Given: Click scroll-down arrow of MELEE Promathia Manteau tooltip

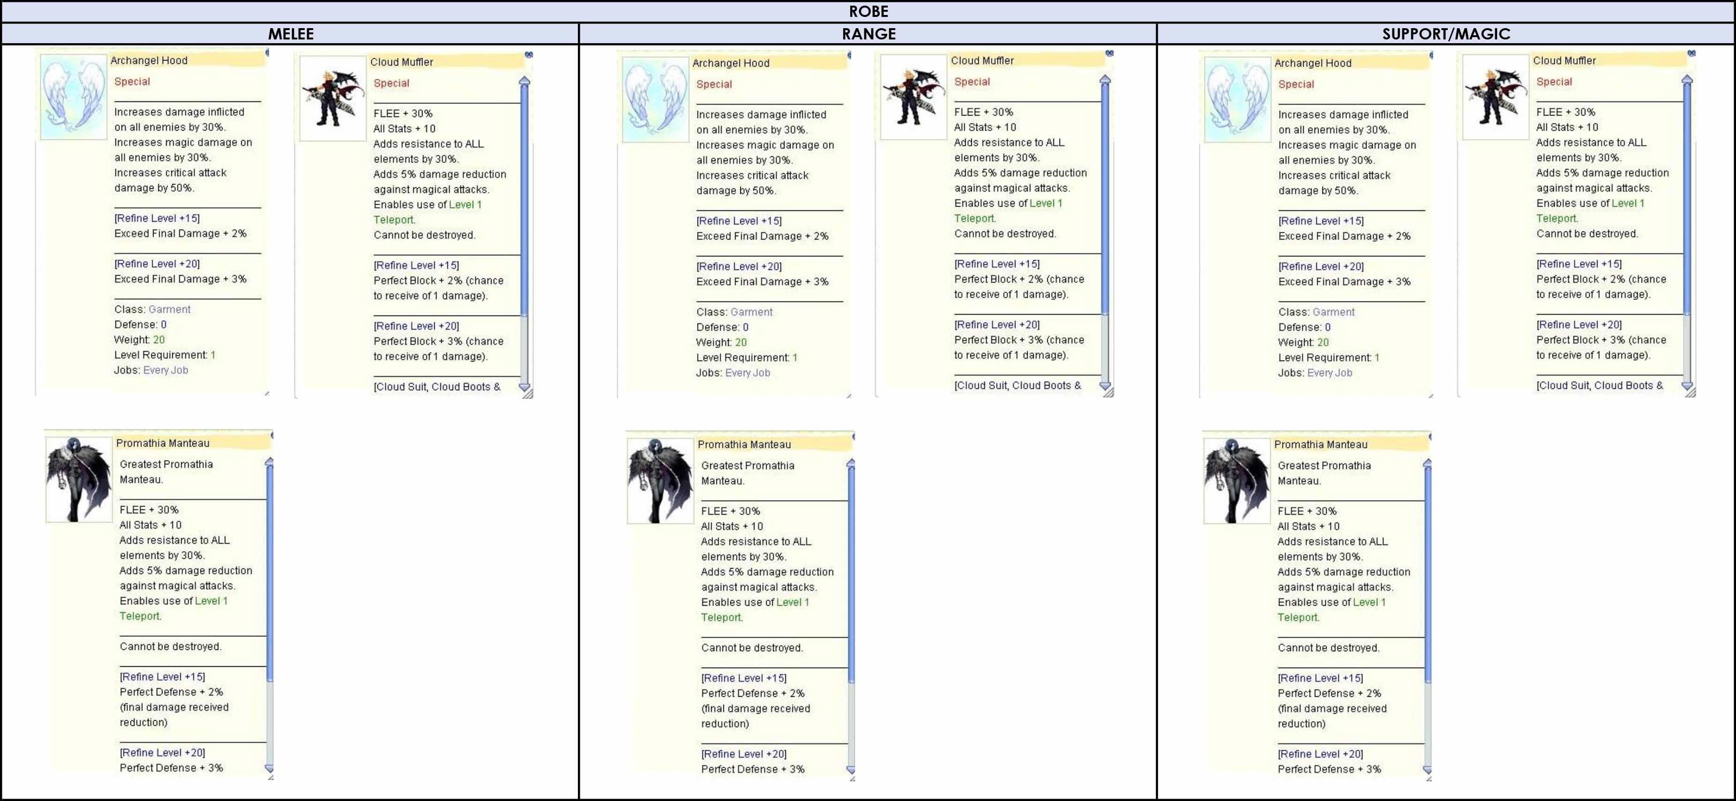Looking at the screenshot, I should [269, 768].
